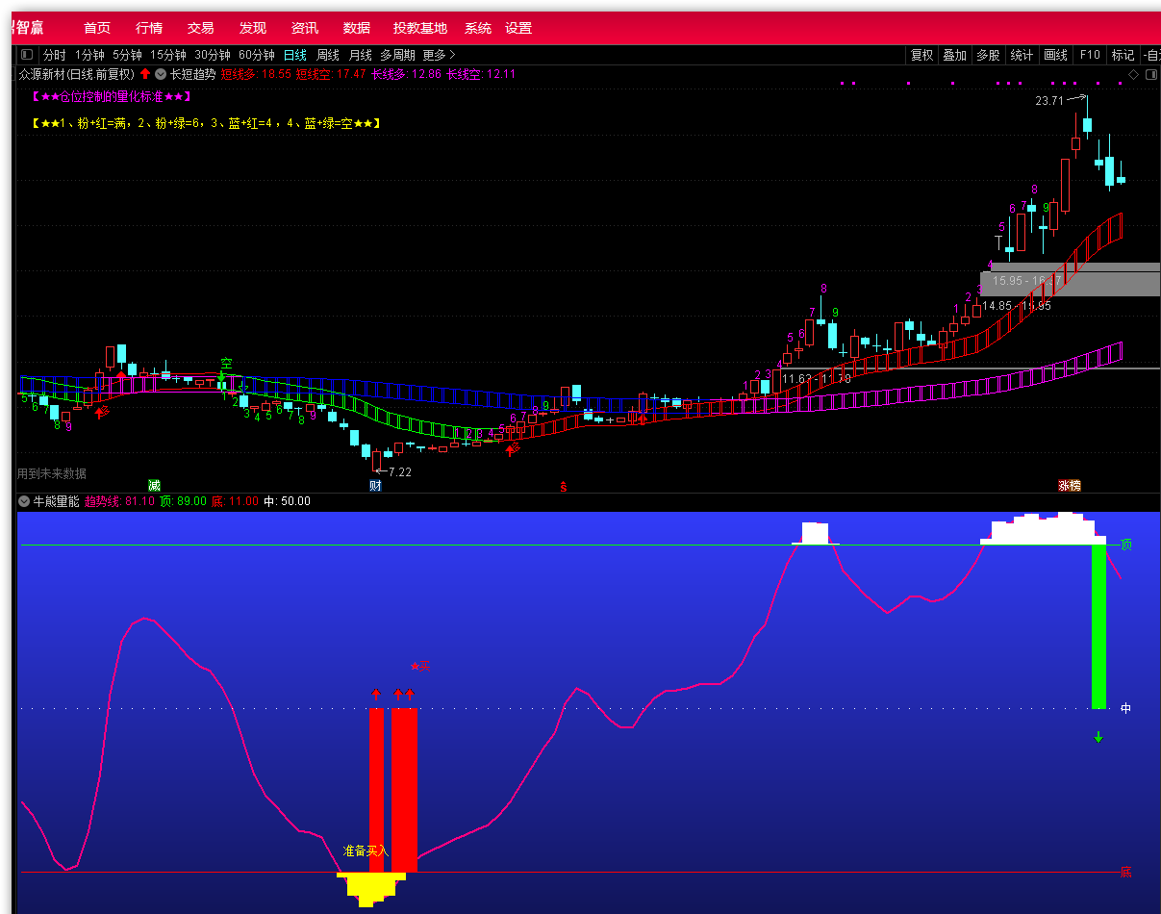This screenshot has width=1161, height=914.
Task: Click the 准备买入 signal label
Action: pos(366,851)
